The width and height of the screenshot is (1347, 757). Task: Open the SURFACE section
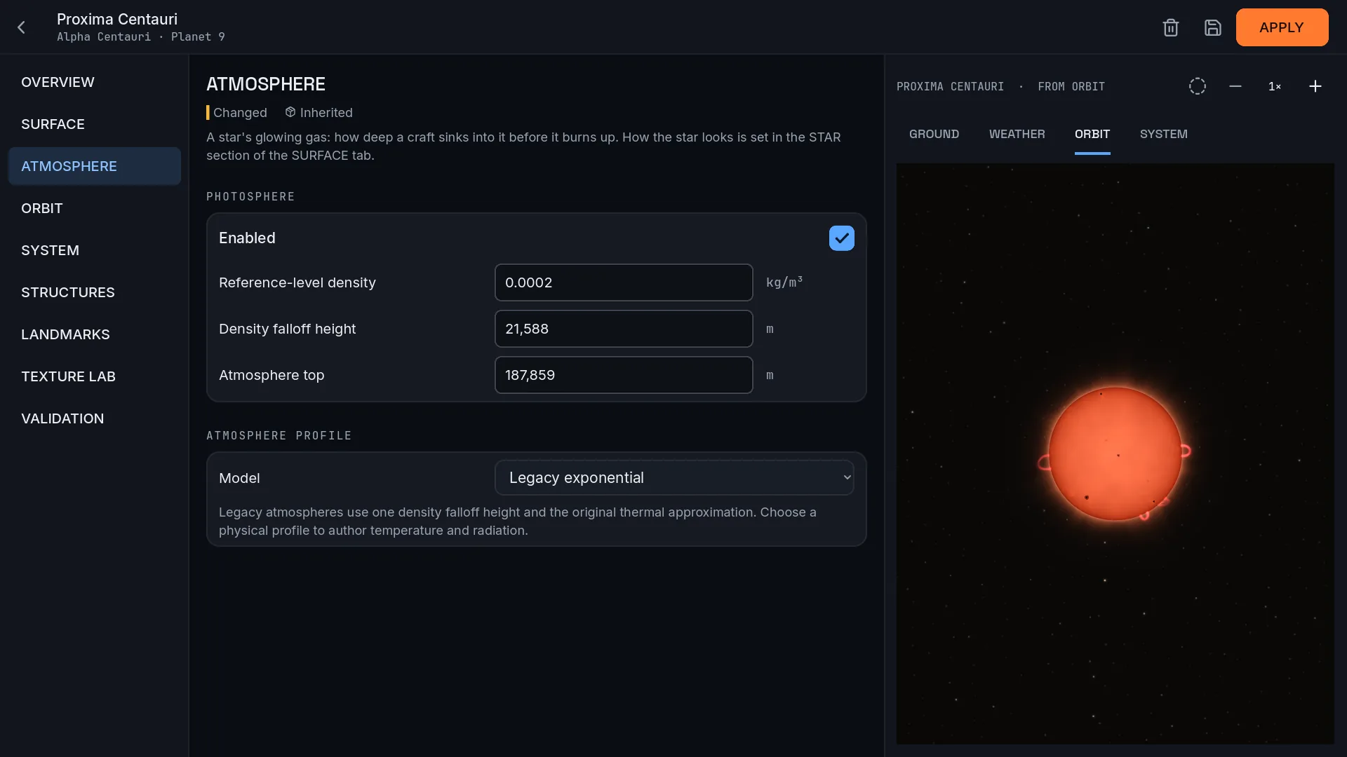94,124
